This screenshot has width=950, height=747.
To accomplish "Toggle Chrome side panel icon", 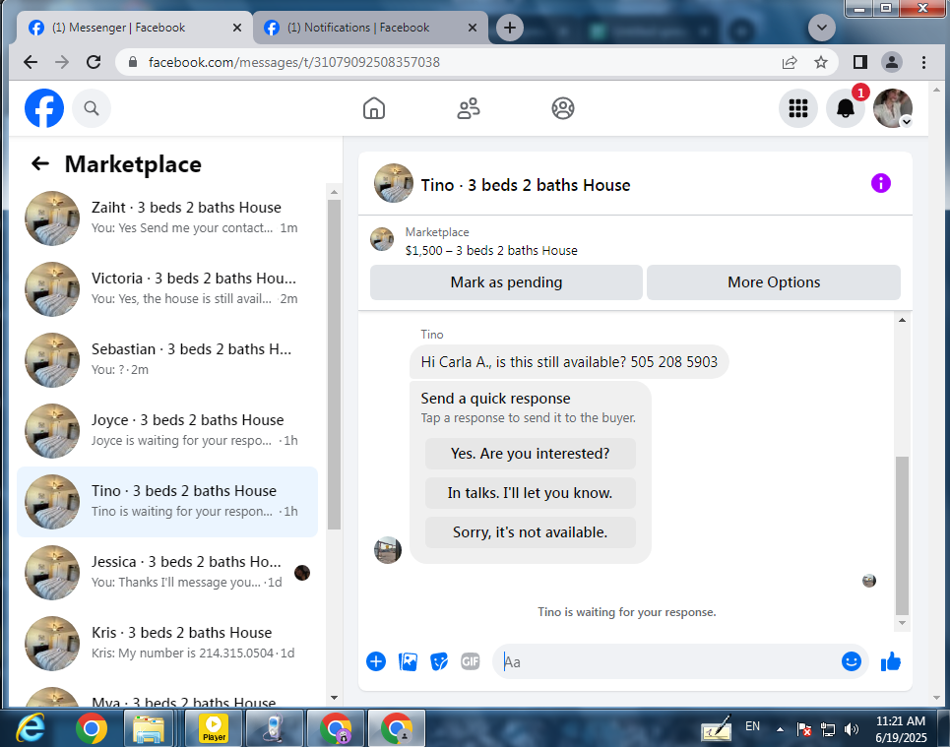I will tap(859, 62).
